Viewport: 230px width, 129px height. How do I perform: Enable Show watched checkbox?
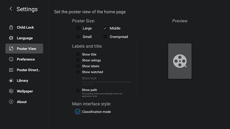pyautogui.click(x=78, y=72)
